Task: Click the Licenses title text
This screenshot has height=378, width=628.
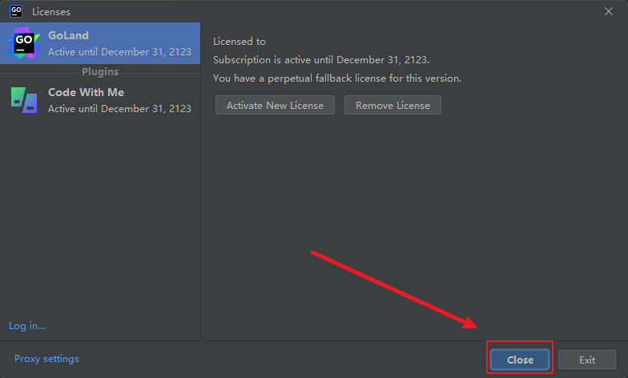Action: [51, 12]
